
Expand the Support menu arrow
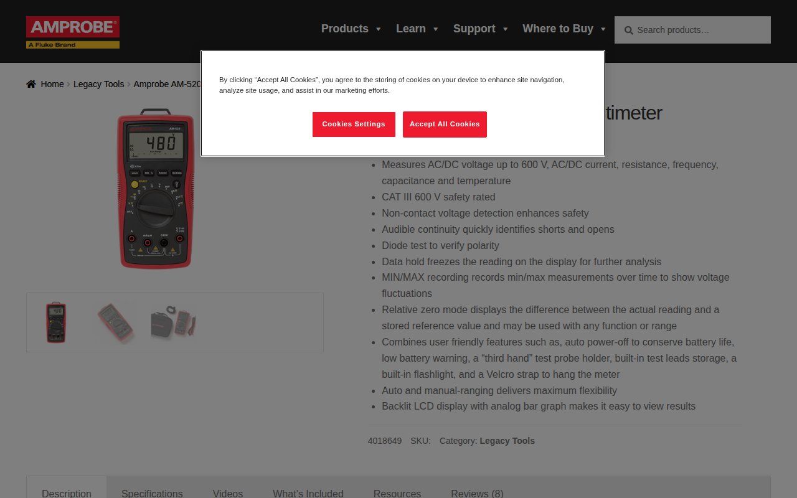click(x=505, y=29)
